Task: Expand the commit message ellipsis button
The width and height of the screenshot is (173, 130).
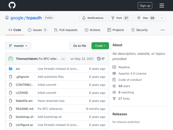Action: 63,59
